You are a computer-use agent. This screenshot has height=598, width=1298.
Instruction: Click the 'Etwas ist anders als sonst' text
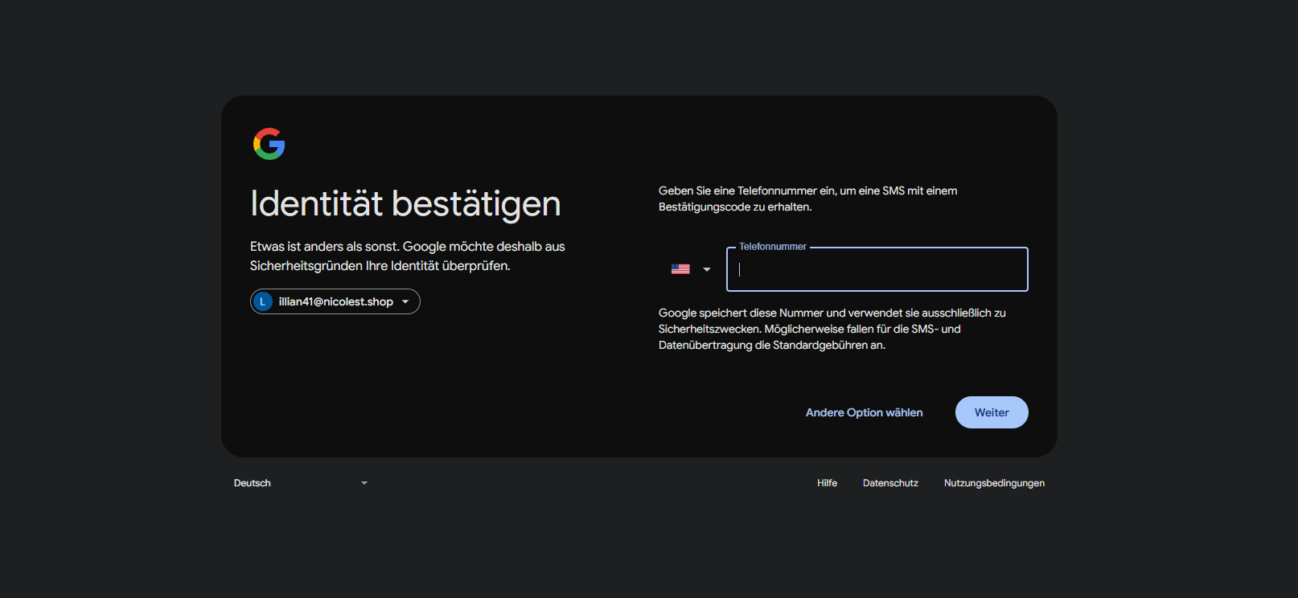pyautogui.click(x=408, y=256)
